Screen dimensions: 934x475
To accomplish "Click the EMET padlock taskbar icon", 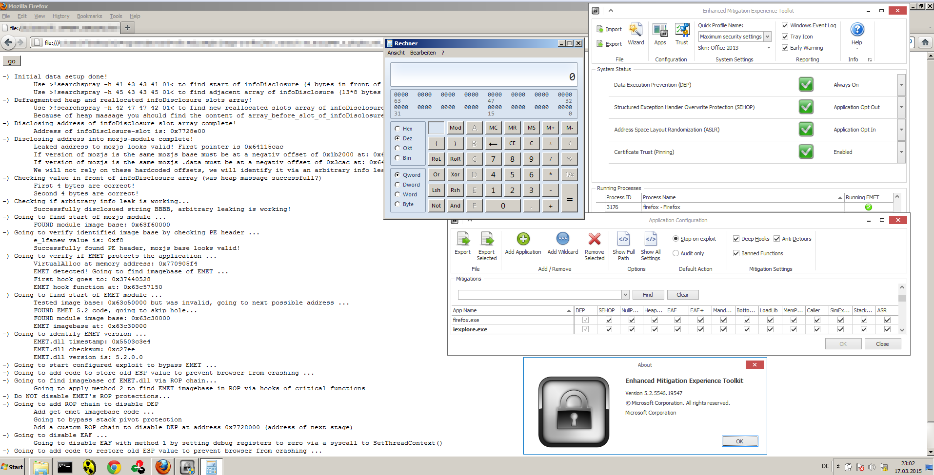I will [x=187, y=467].
